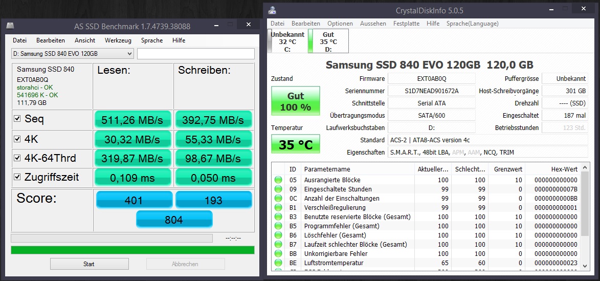
Task: Click status circle for Programmfehler (Gesamt)
Action: click(278, 226)
